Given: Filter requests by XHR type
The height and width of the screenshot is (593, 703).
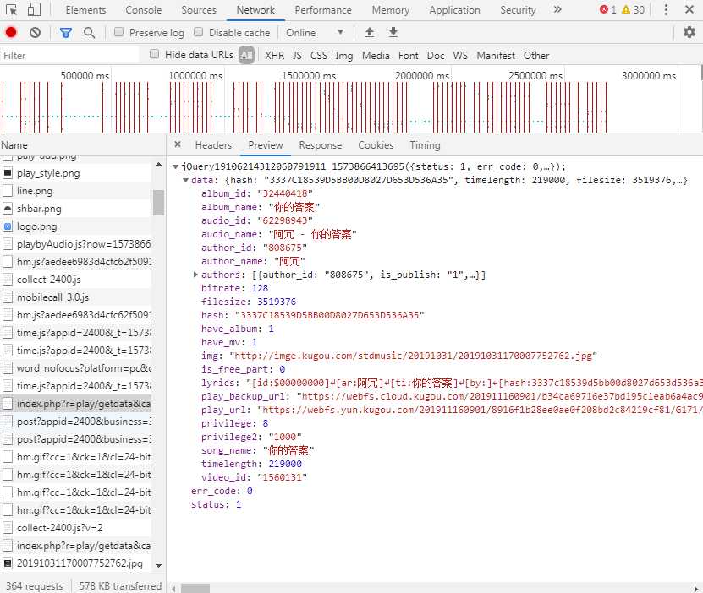Looking at the screenshot, I should (x=274, y=56).
